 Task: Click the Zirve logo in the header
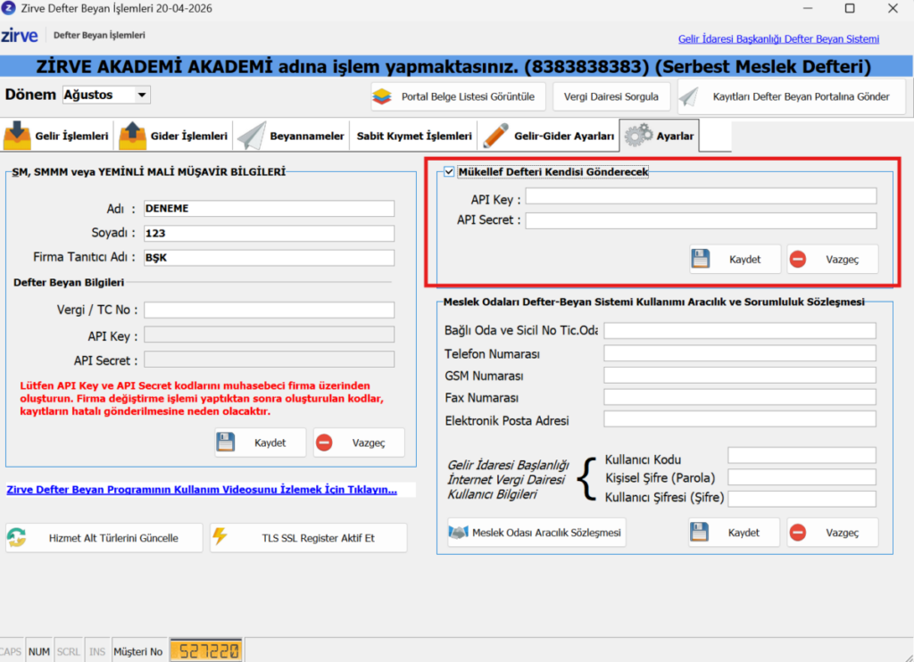[20, 35]
